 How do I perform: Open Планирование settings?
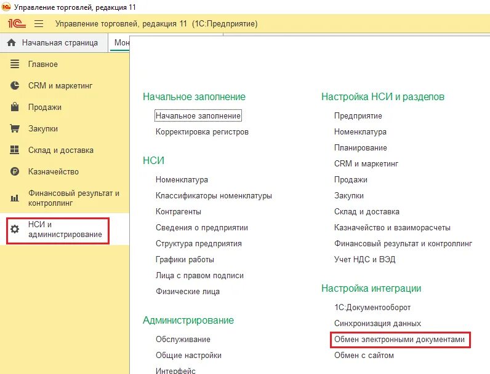[x=361, y=148]
